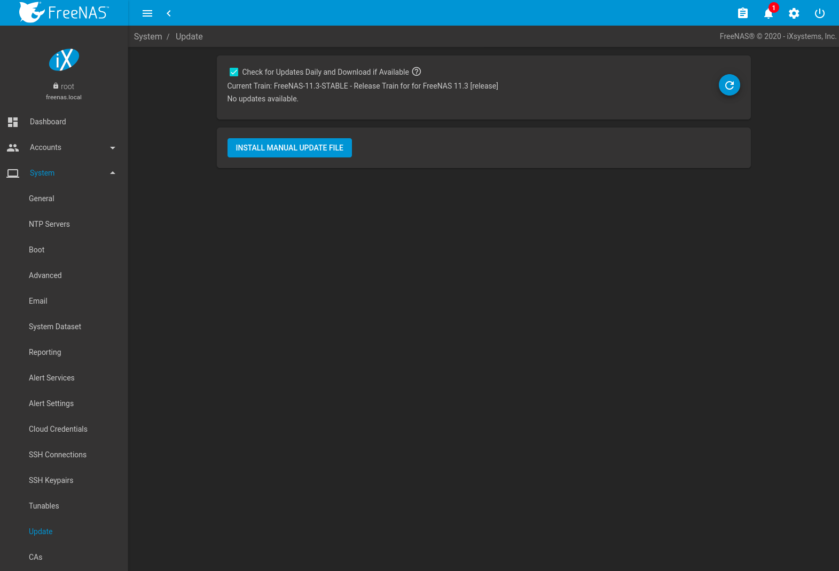Screen dimensions: 839x571
Task: Expand the Accounts menu arrow
Action: [112, 148]
